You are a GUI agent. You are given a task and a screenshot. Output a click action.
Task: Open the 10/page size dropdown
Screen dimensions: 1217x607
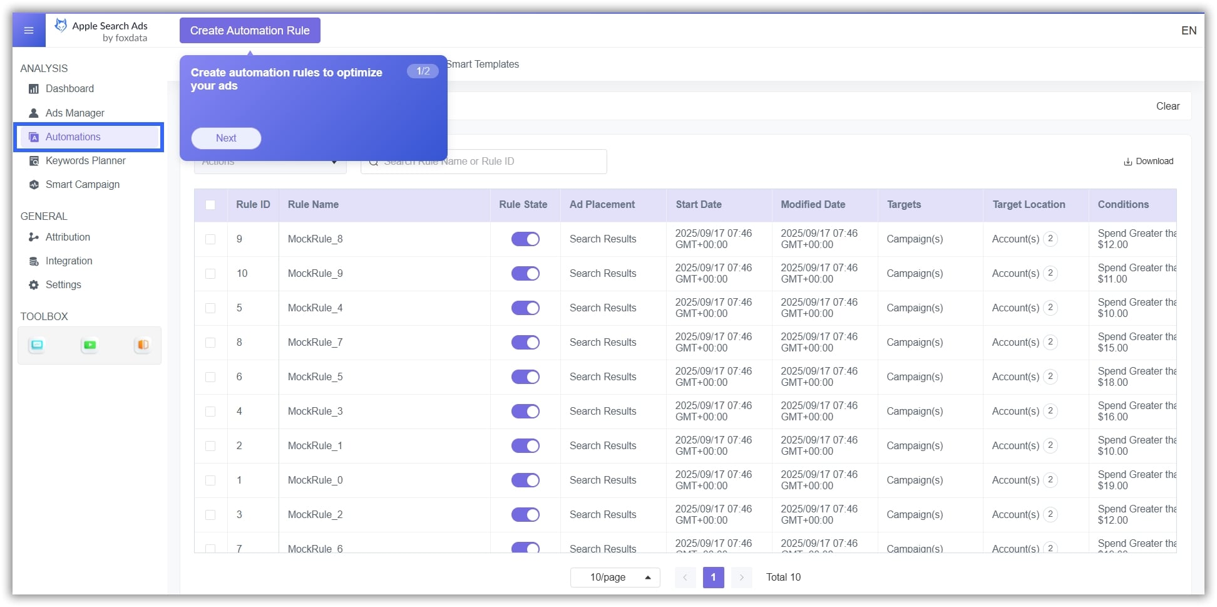click(x=615, y=578)
